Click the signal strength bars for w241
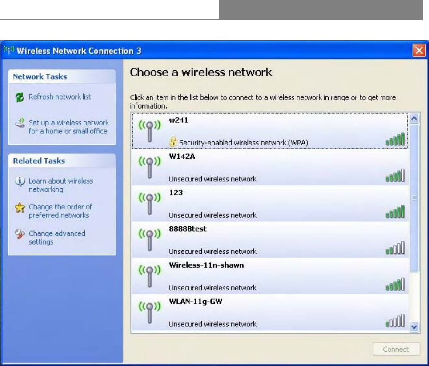 pos(395,139)
